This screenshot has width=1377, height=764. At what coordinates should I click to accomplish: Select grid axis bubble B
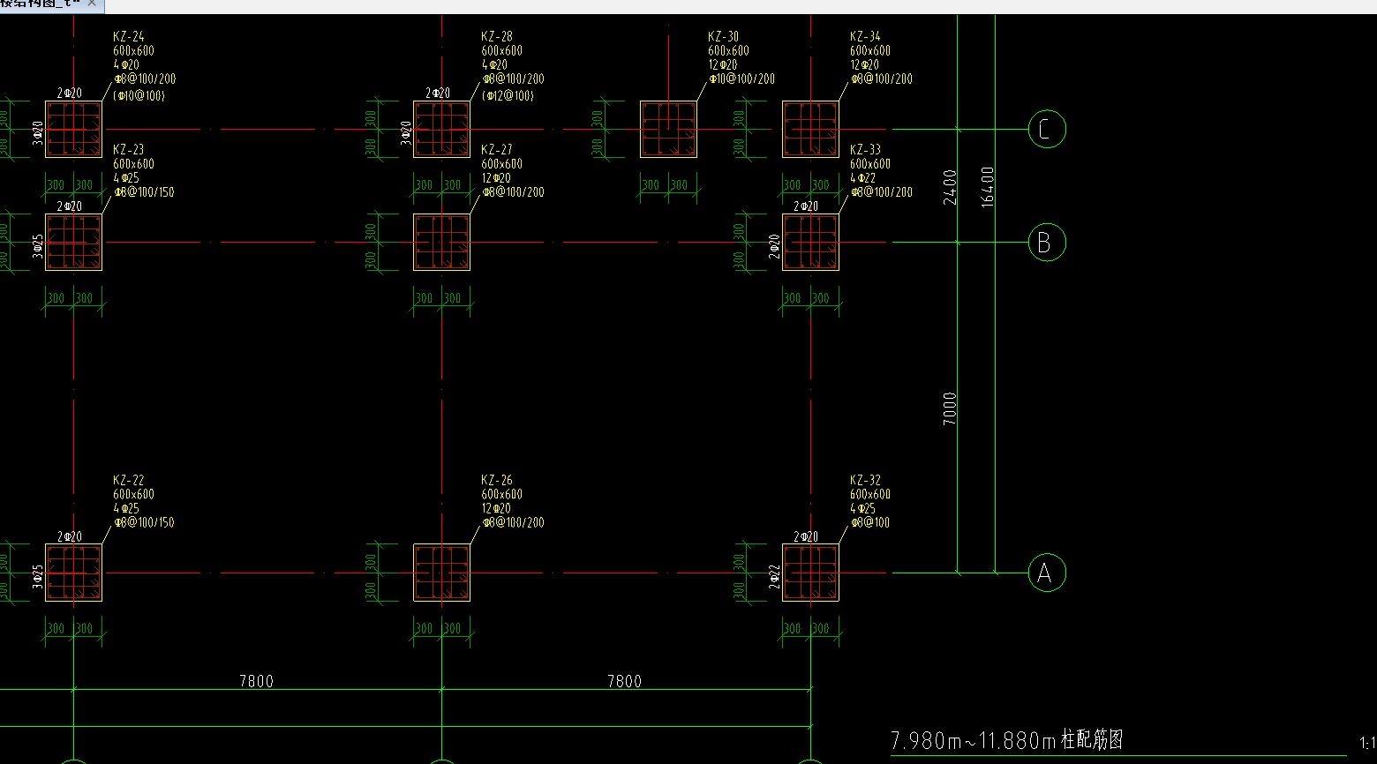[x=1047, y=243]
